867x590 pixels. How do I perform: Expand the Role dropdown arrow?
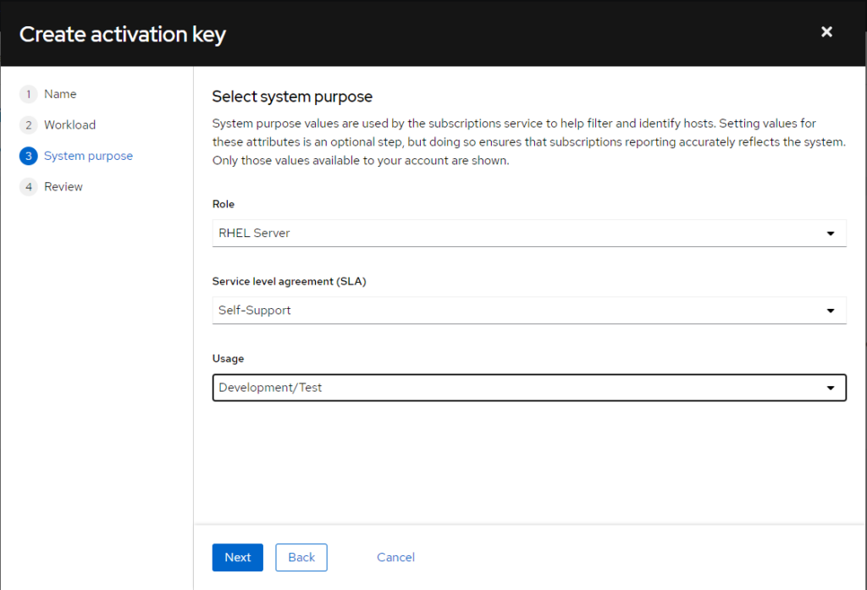coord(830,234)
